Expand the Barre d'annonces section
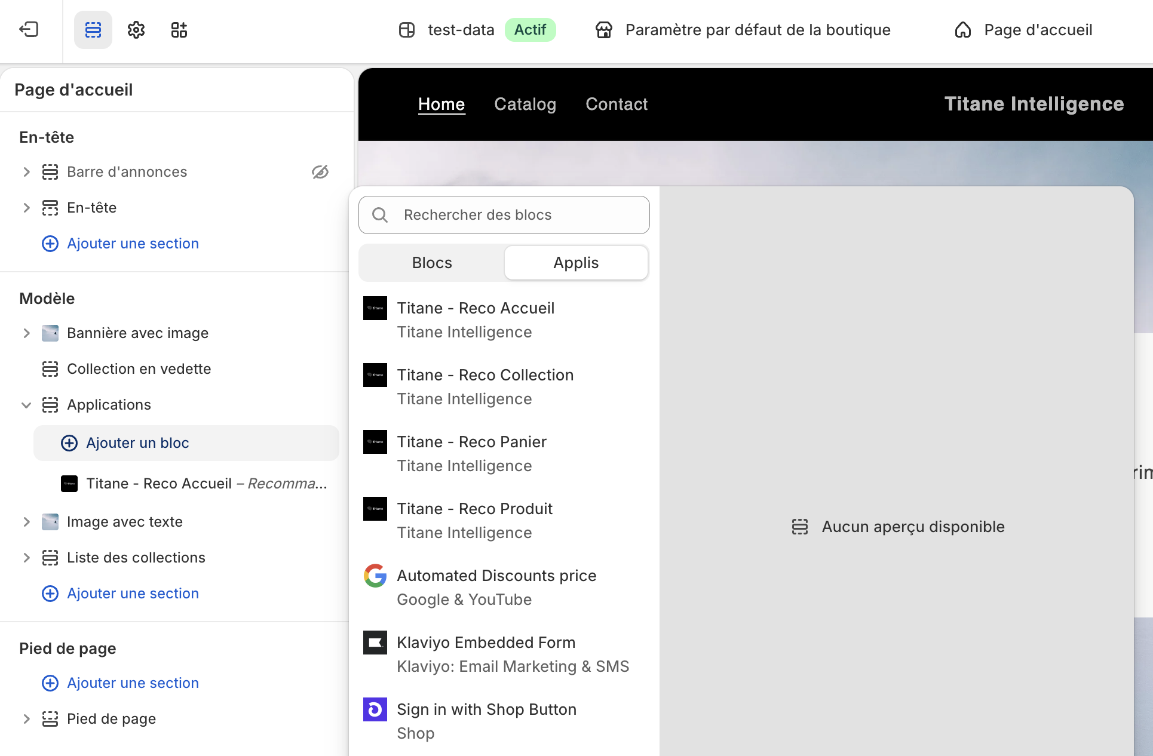The image size is (1153, 756). pos(26,172)
